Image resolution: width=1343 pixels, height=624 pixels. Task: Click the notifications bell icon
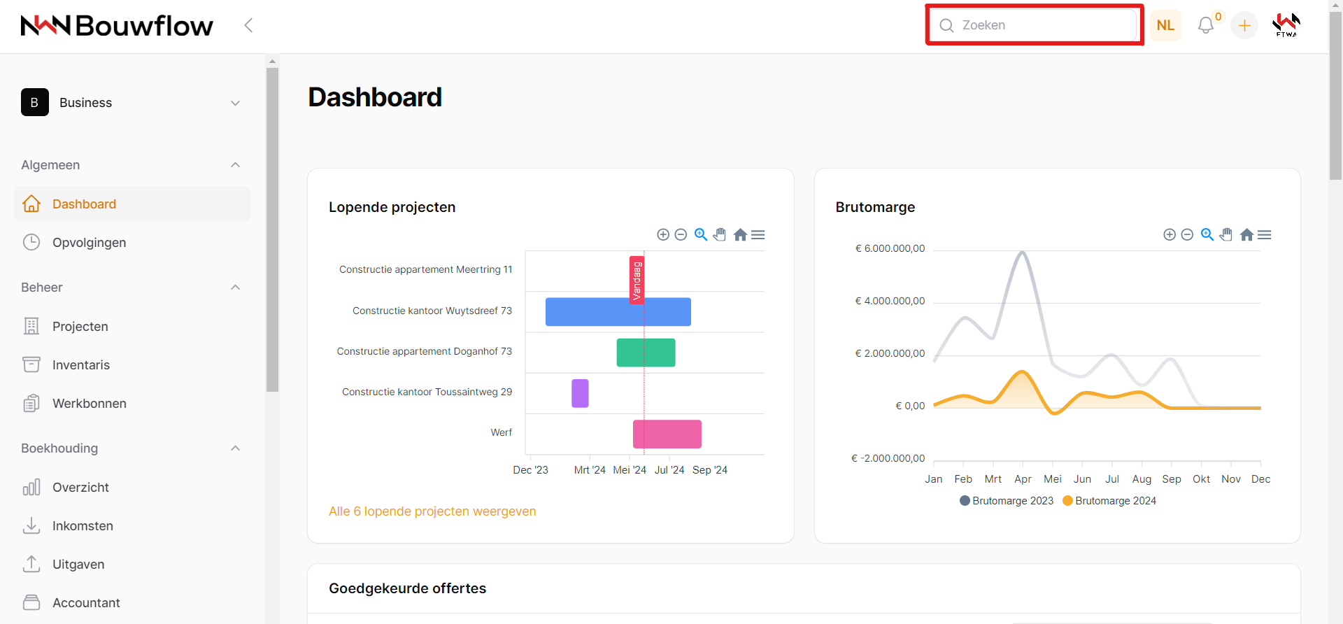click(x=1205, y=26)
